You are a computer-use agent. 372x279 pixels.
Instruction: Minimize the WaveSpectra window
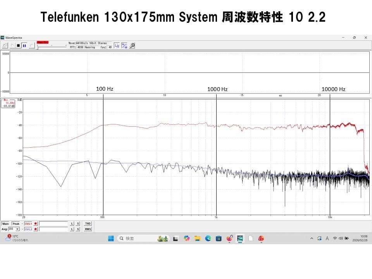pyautogui.click(x=343, y=38)
